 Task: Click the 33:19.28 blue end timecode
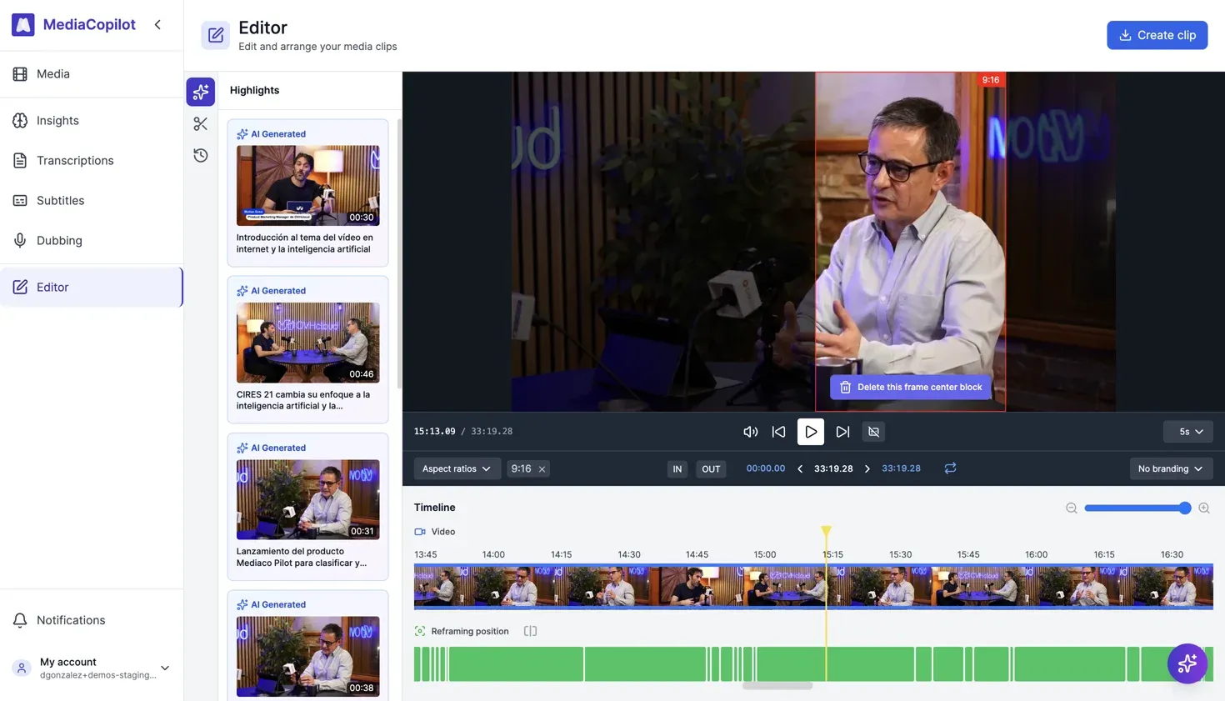coord(901,468)
